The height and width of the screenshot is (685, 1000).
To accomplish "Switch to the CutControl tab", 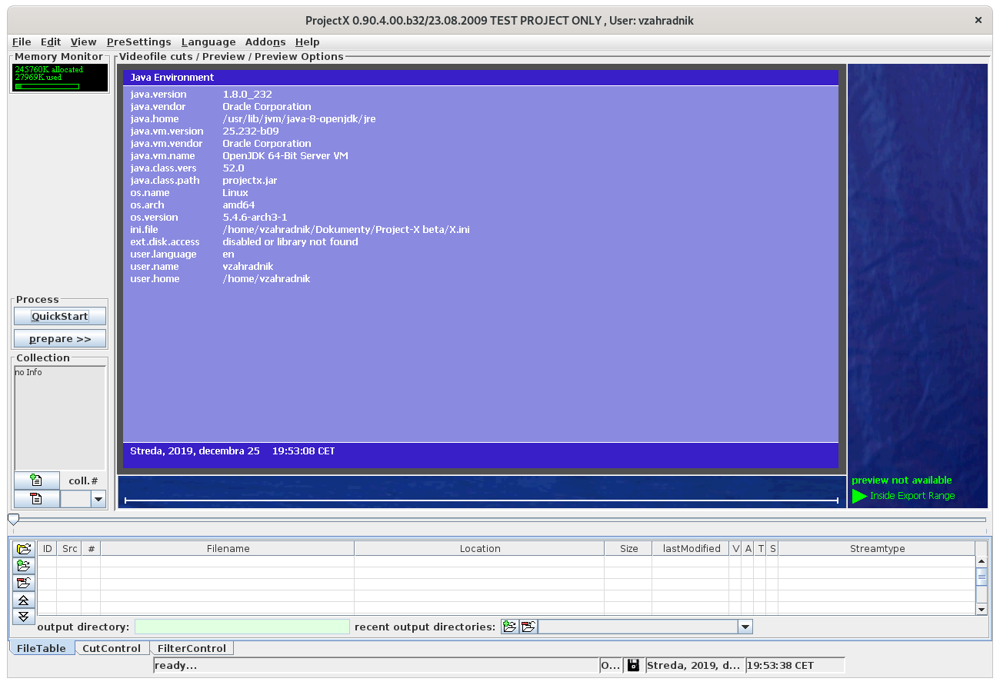I will tap(112, 648).
